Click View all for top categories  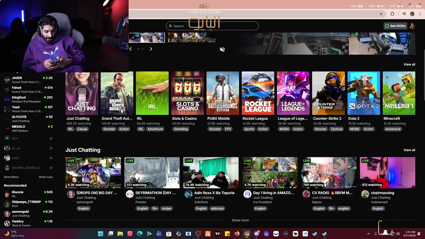tap(409, 64)
